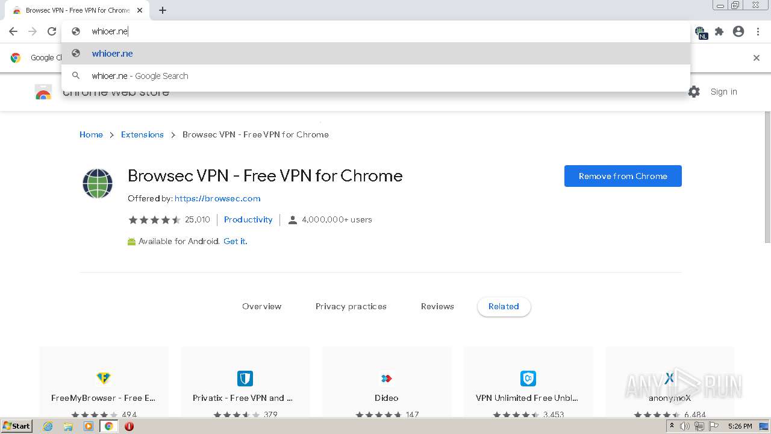Click the Chrome Web Store logo
771x434 pixels.
coord(43,92)
